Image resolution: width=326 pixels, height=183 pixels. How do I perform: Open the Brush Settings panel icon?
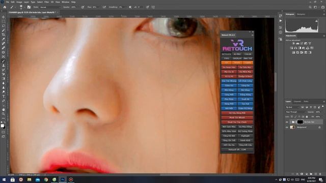[x=29, y=7]
